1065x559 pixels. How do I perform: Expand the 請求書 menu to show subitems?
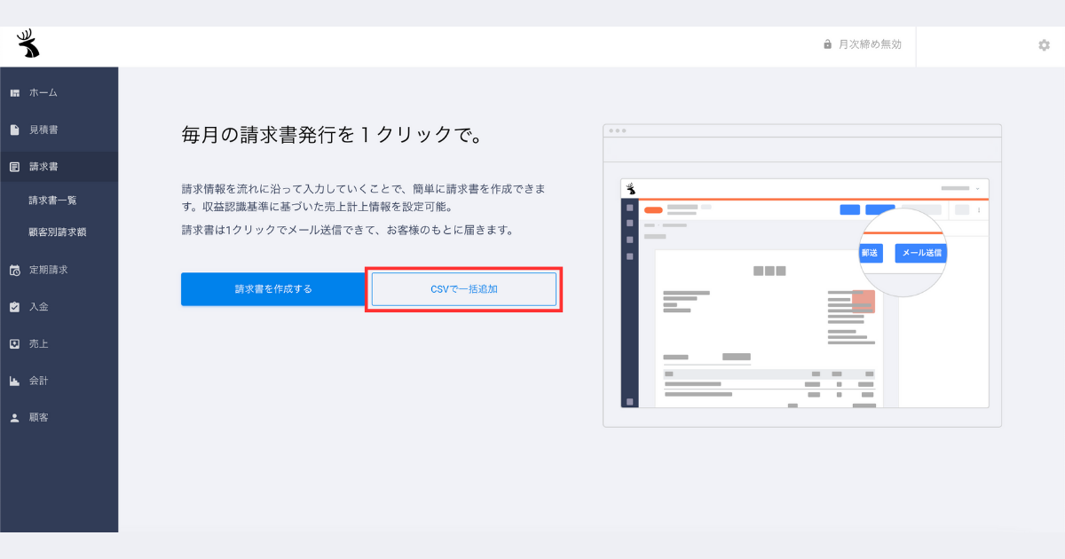(x=44, y=166)
